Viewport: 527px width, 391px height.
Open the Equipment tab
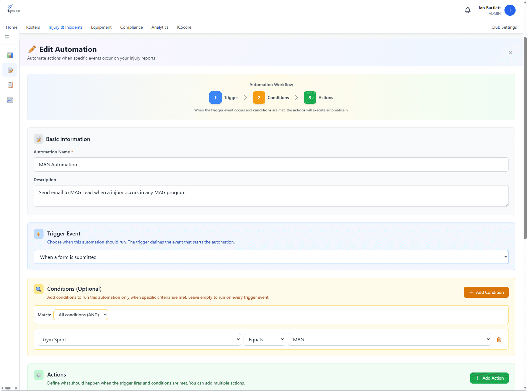[x=101, y=27]
